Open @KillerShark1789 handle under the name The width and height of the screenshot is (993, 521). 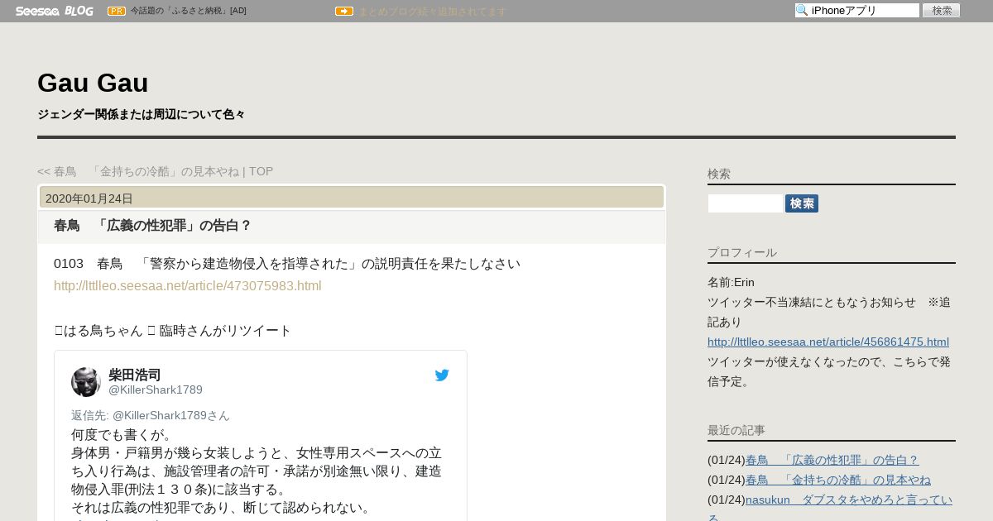pyautogui.click(x=156, y=390)
